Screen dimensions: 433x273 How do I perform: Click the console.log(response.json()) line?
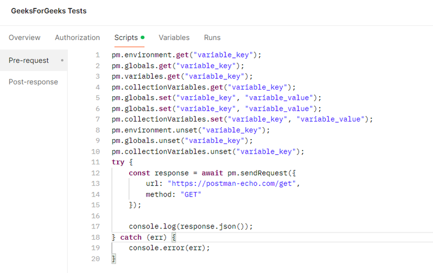tap(191, 226)
